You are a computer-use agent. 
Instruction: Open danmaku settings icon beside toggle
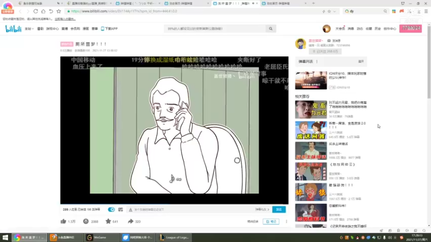pos(120,209)
